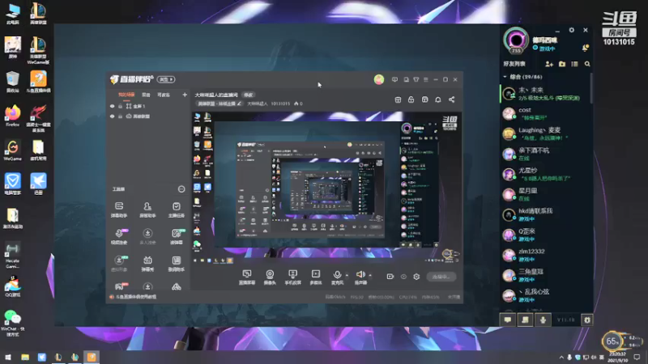Click the share icon in room toolbar
The width and height of the screenshot is (648, 364).
point(452,99)
